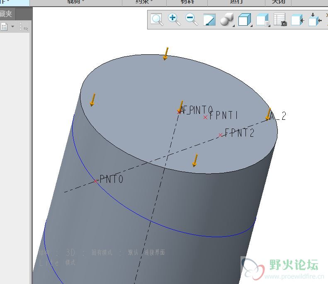Click the Repaint screen icon

tap(209, 19)
